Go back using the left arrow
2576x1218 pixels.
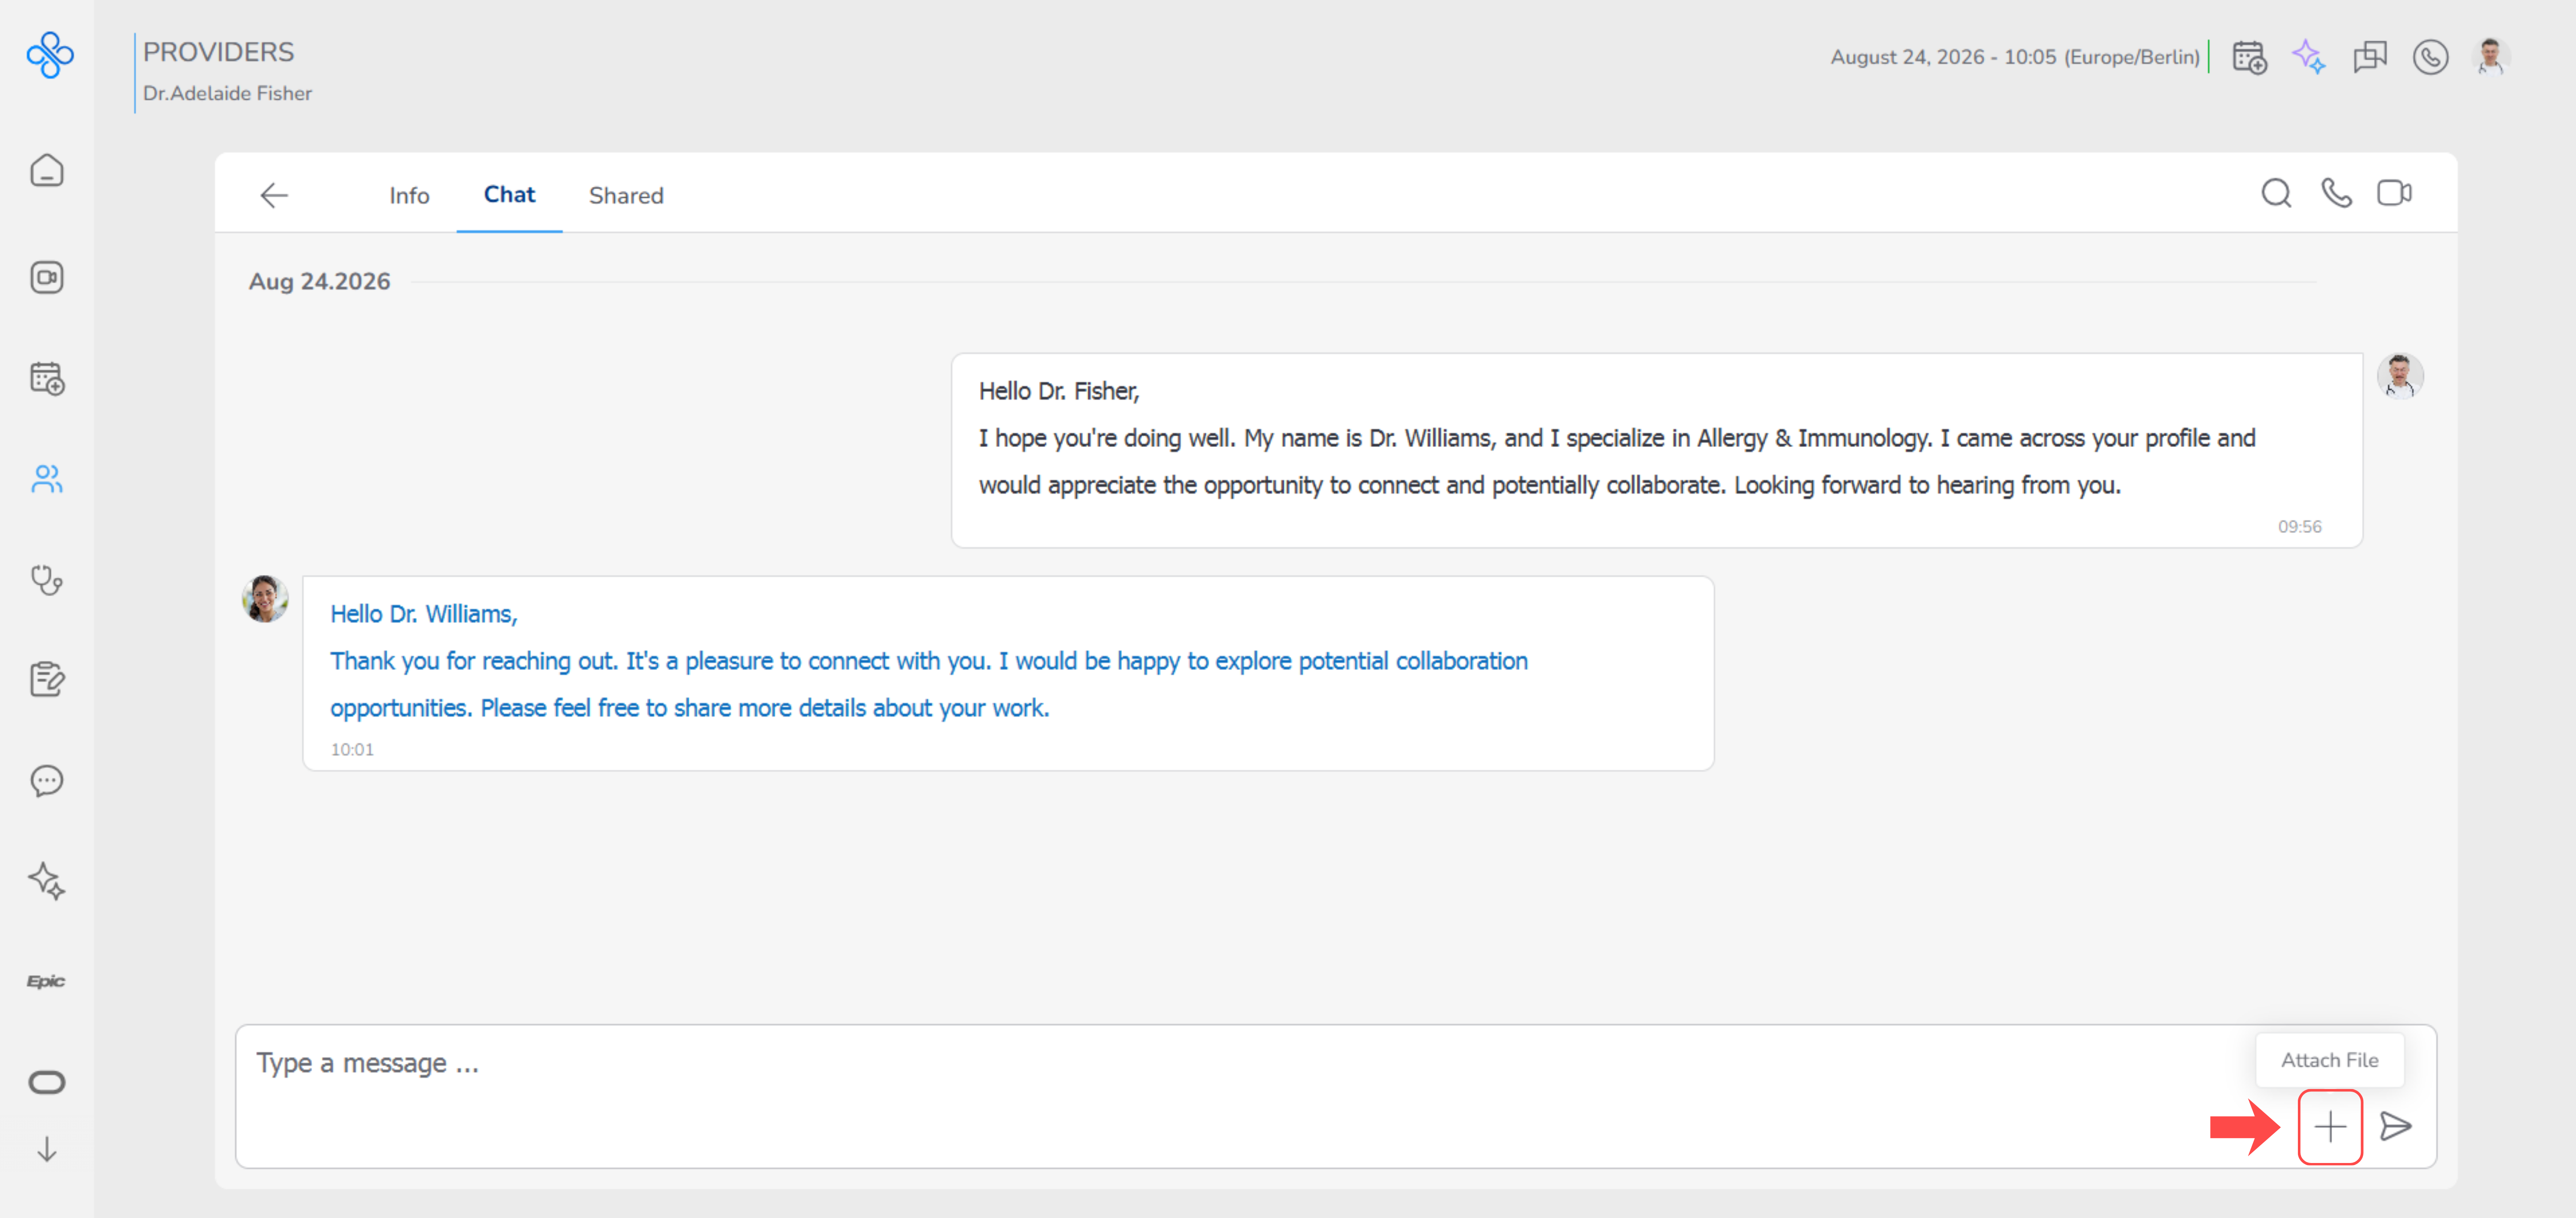[274, 195]
